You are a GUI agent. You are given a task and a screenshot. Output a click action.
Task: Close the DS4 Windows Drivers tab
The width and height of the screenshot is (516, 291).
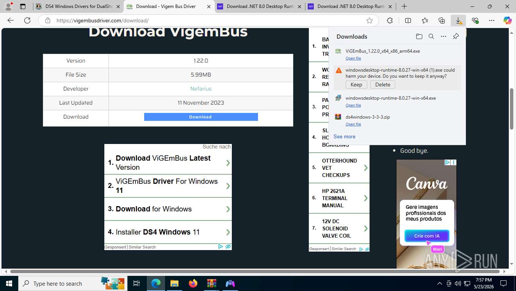point(118,6)
